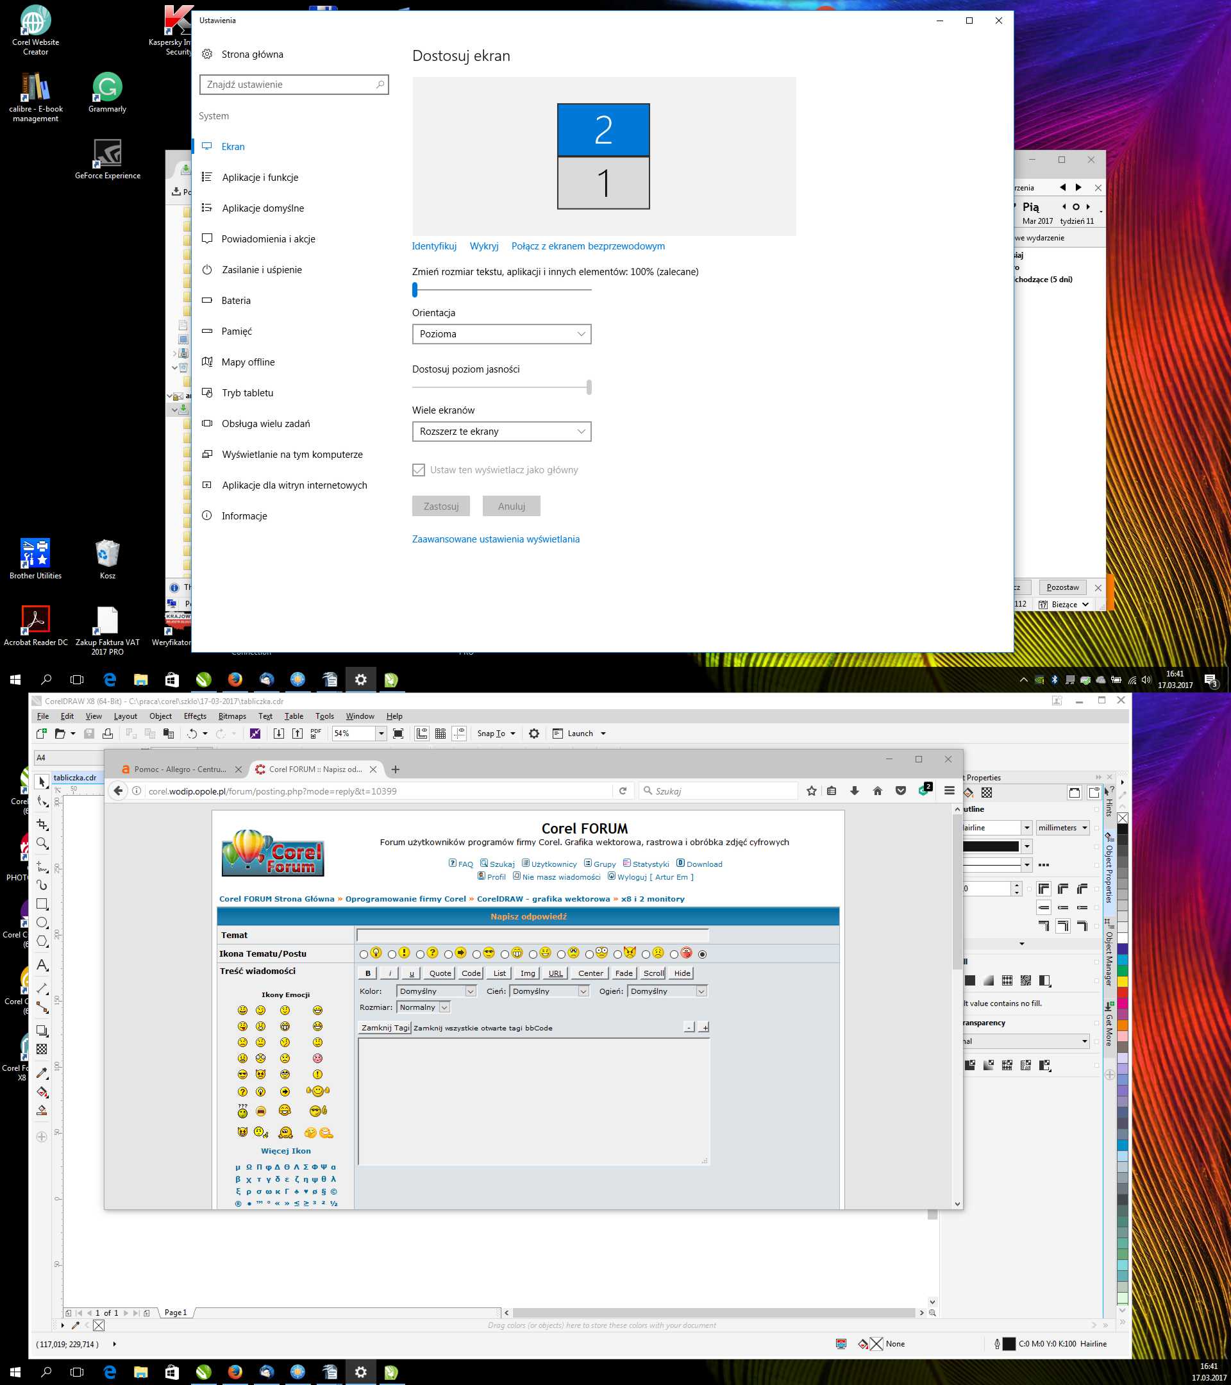The width and height of the screenshot is (1231, 1385).
Task: Click the Publish to PDF icon
Action: pyautogui.click(x=315, y=733)
